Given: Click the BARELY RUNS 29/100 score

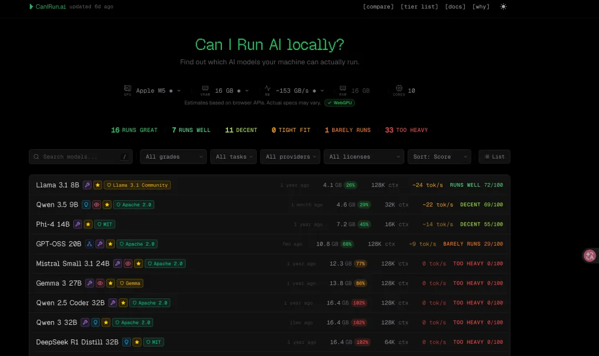Looking at the screenshot, I should pos(473,243).
